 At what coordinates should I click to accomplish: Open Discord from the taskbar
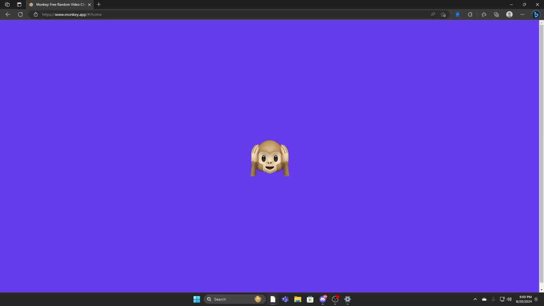(x=323, y=299)
